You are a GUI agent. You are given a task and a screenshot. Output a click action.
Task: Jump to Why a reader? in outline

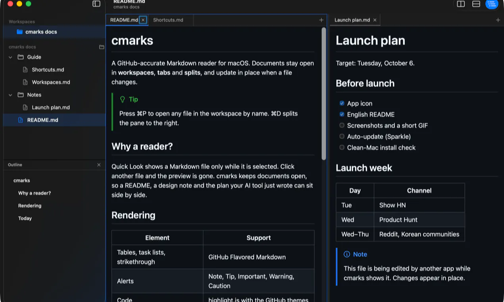pyautogui.click(x=35, y=193)
